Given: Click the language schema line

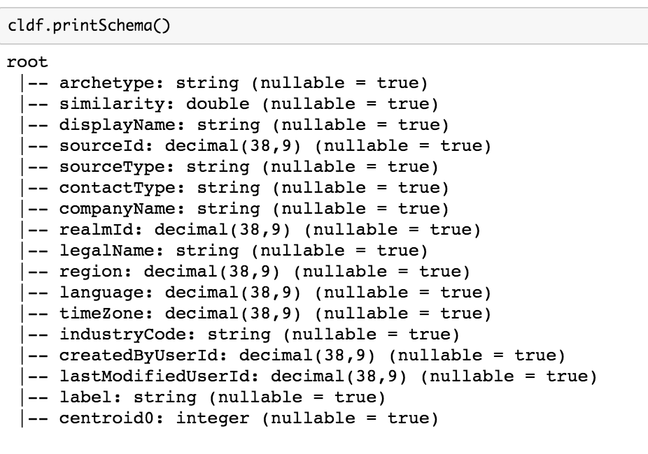Looking at the screenshot, I should 274,293.
